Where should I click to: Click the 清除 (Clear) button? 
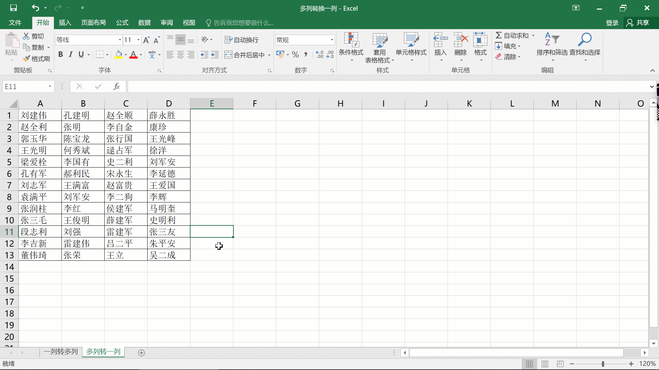click(x=508, y=57)
